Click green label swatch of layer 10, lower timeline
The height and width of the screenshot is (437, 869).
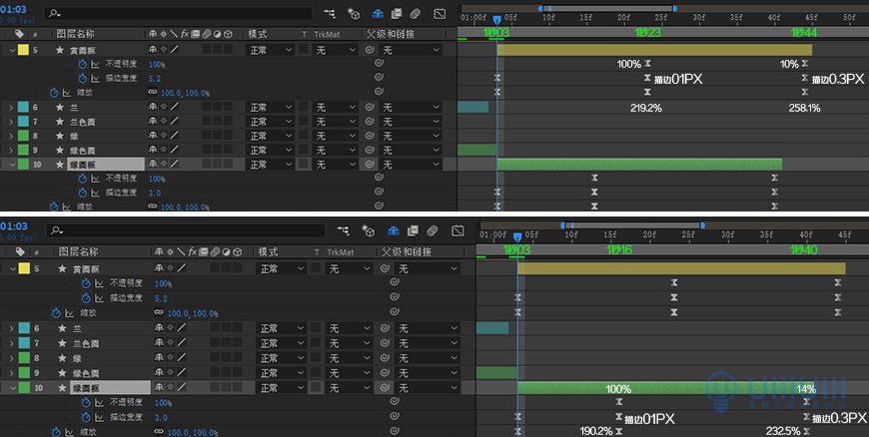24,388
